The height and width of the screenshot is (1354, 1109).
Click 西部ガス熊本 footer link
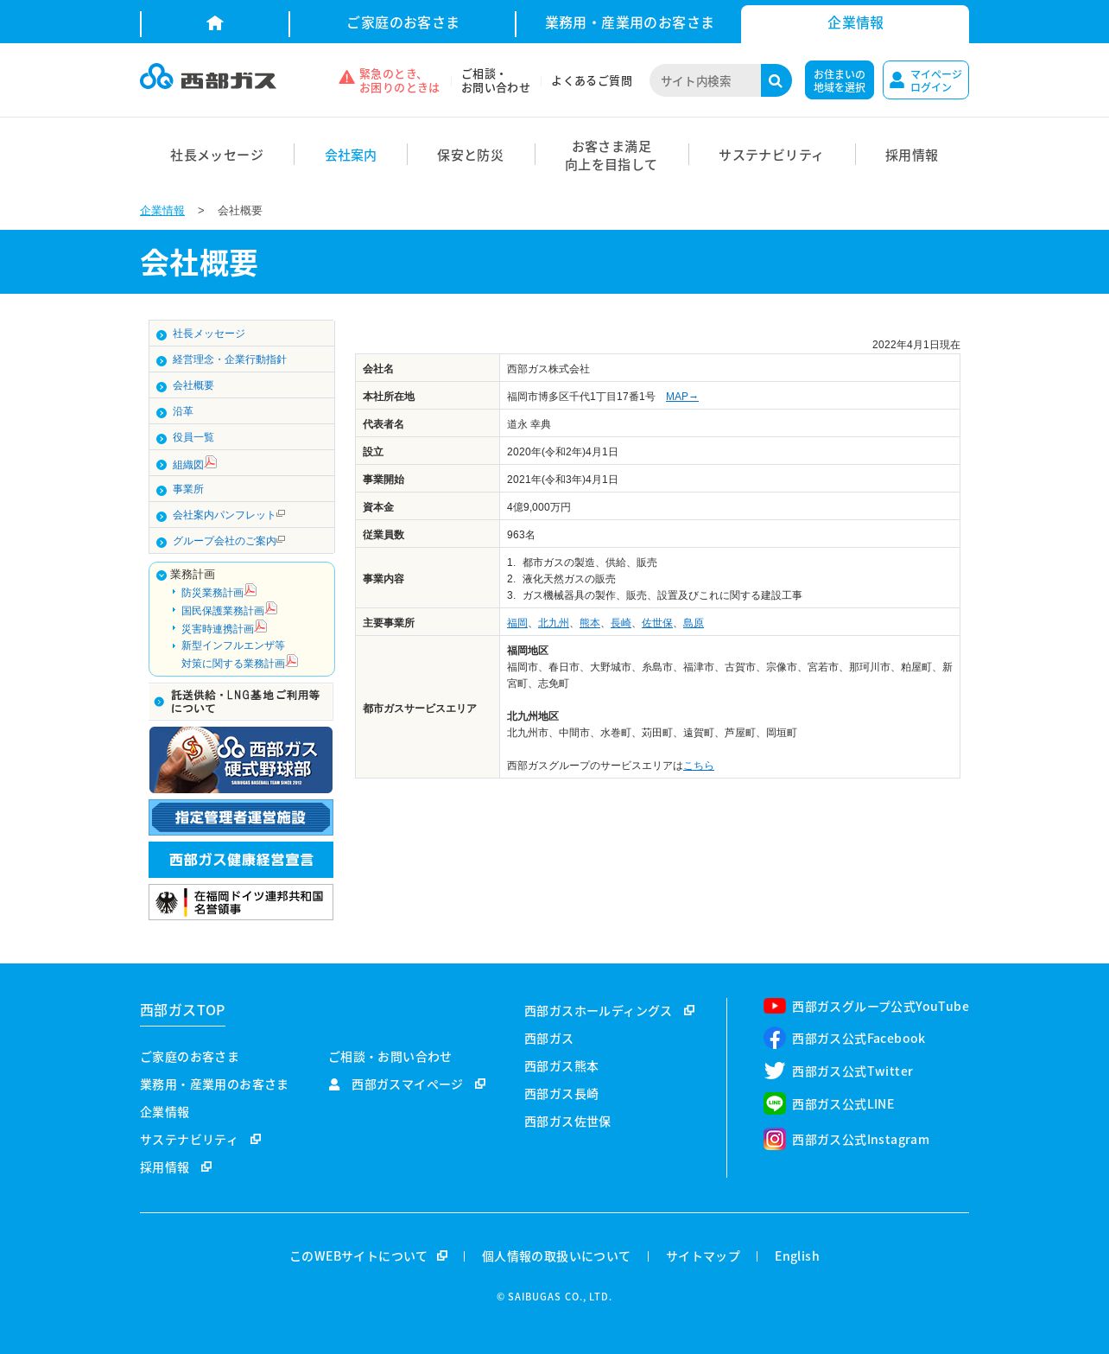pos(561,1066)
